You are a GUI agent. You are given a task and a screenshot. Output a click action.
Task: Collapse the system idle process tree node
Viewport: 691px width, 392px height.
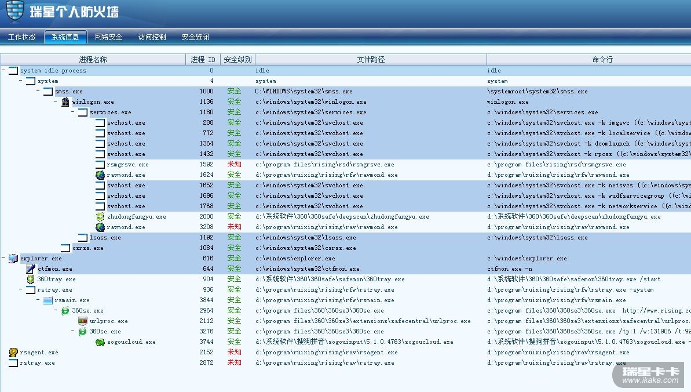(3, 71)
